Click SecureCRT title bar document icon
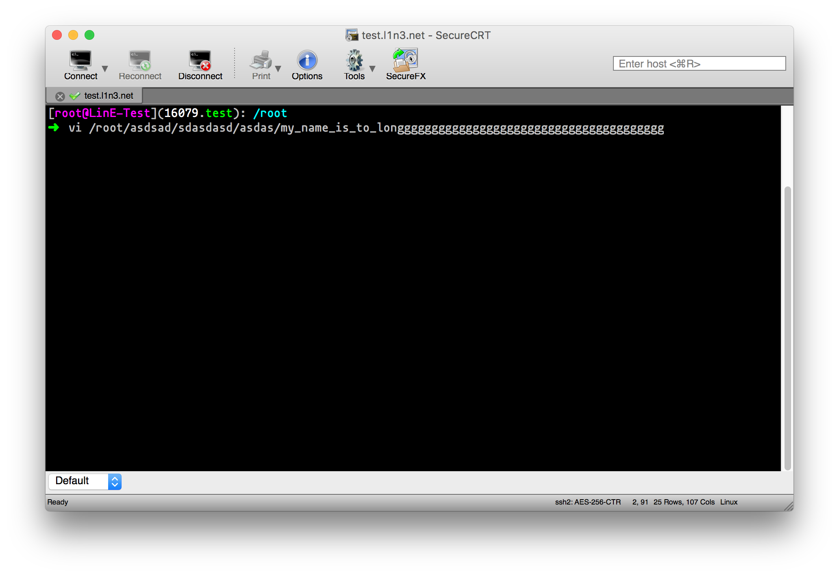The image size is (839, 576). [351, 35]
